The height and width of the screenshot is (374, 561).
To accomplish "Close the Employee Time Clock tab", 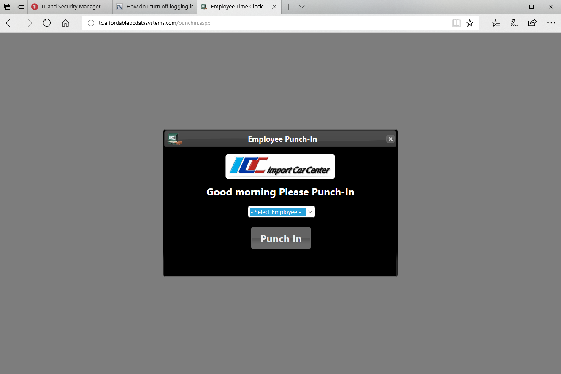I will tap(274, 7).
